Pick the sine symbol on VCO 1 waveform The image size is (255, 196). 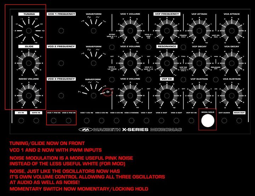click(x=104, y=21)
